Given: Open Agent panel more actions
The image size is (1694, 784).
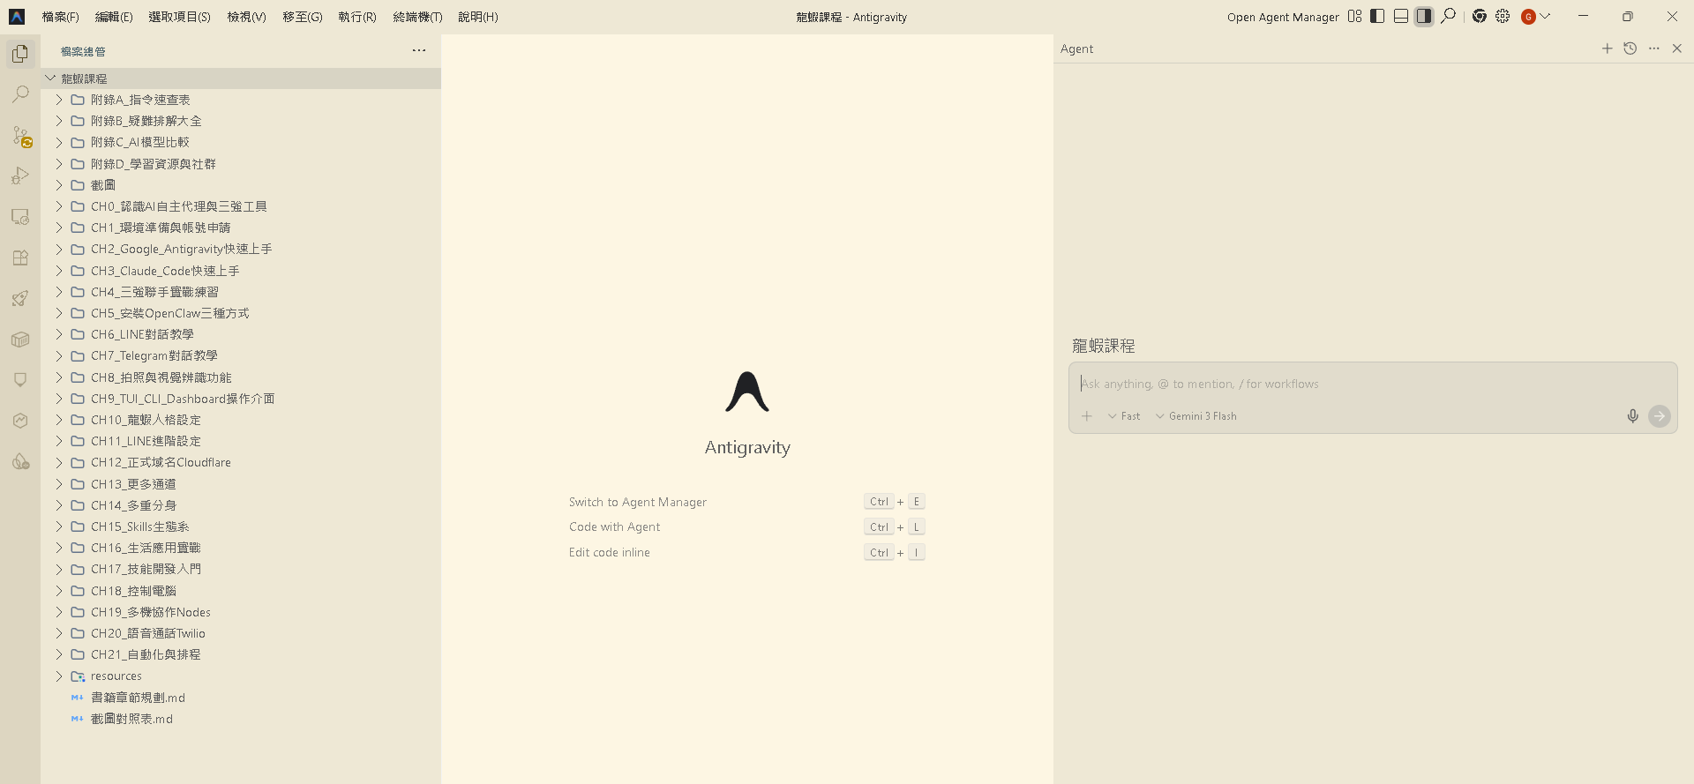Looking at the screenshot, I should tap(1654, 49).
